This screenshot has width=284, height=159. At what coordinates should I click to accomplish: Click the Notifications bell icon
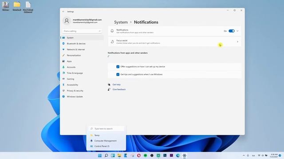[x=112, y=31]
